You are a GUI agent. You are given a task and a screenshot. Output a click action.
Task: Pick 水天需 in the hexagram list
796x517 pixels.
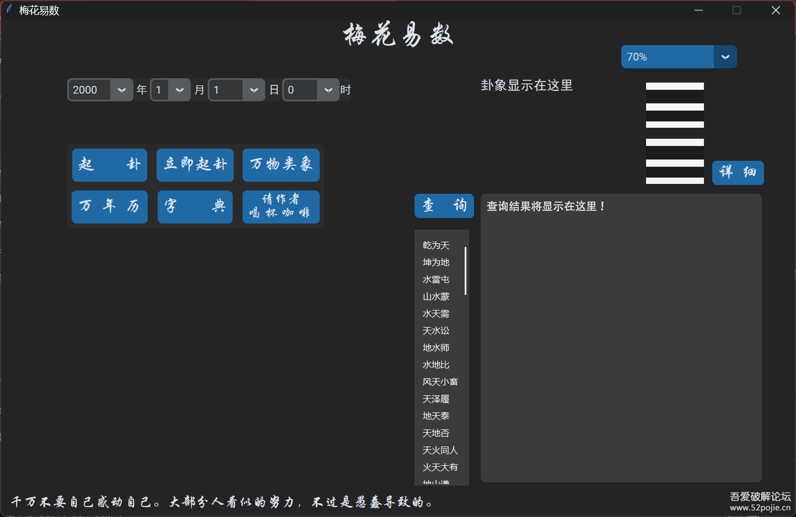point(436,314)
